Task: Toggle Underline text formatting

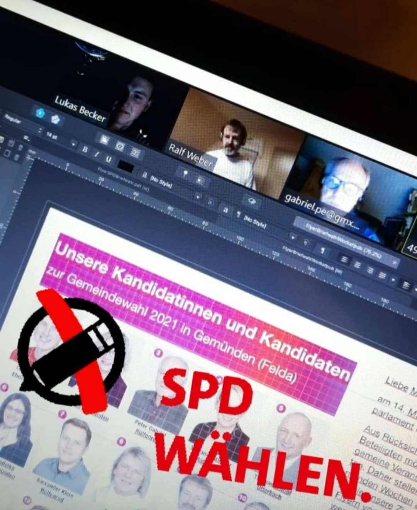Action: [108, 159]
